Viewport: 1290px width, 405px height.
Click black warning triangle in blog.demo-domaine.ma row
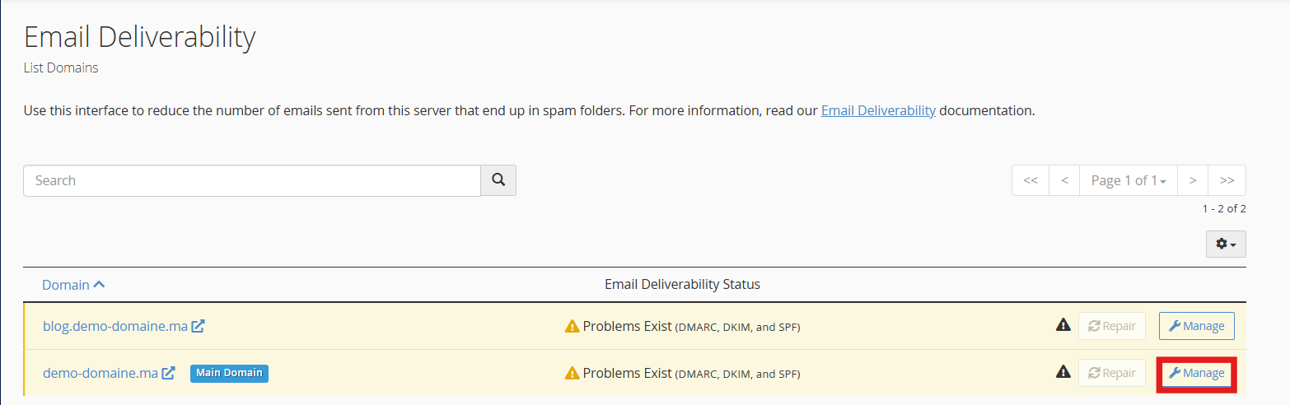(1063, 325)
